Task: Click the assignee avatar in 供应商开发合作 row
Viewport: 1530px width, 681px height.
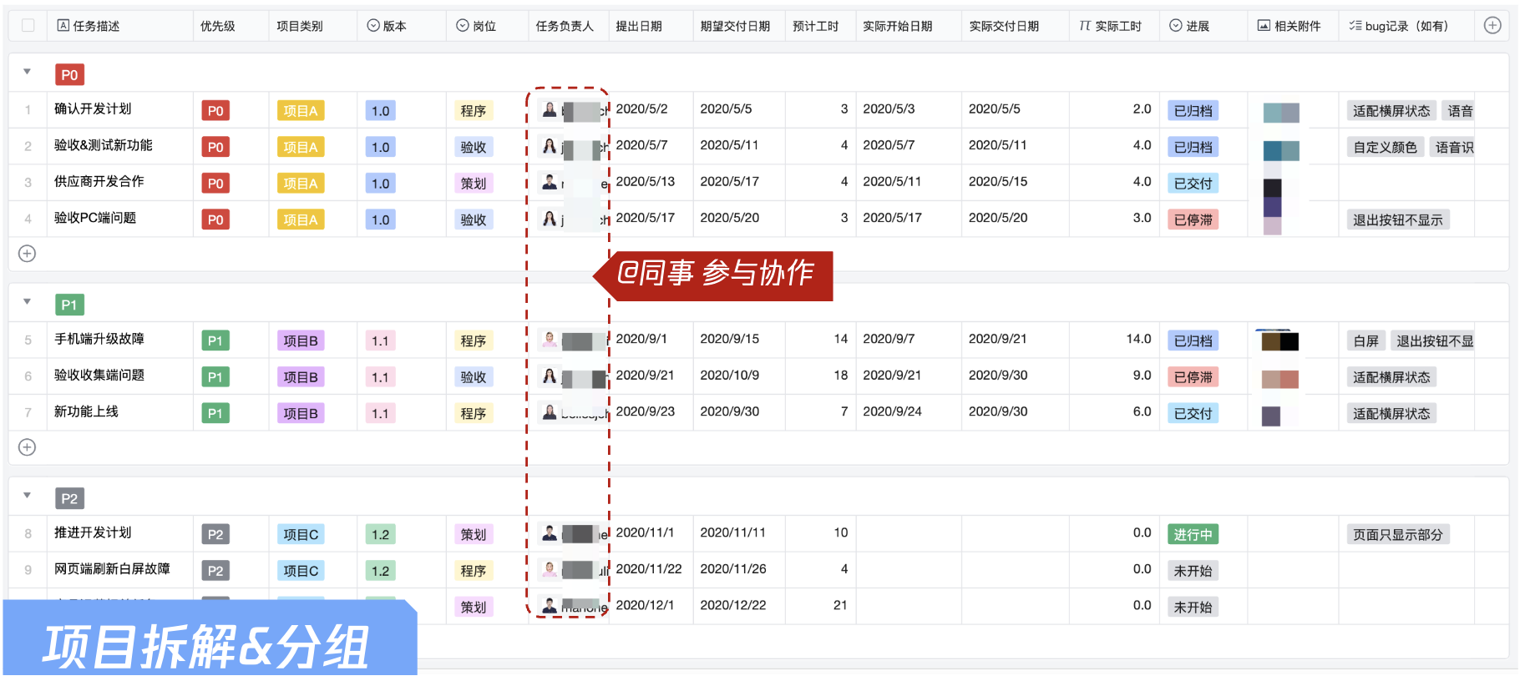Action: (x=550, y=182)
